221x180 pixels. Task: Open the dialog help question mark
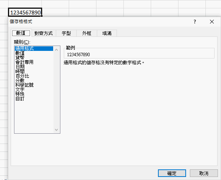point(195,22)
